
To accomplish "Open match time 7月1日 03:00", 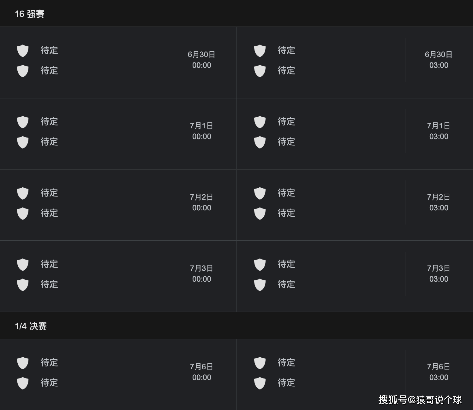I will tap(439, 131).
